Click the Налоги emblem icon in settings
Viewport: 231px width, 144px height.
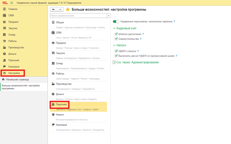coord(53,114)
